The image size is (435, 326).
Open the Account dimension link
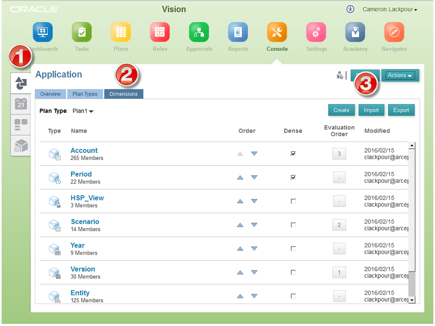click(x=84, y=151)
